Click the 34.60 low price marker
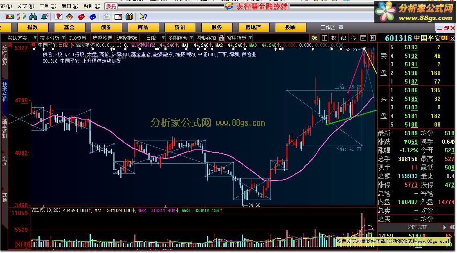Screen dimensions: 457x253 click(x=252, y=205)
